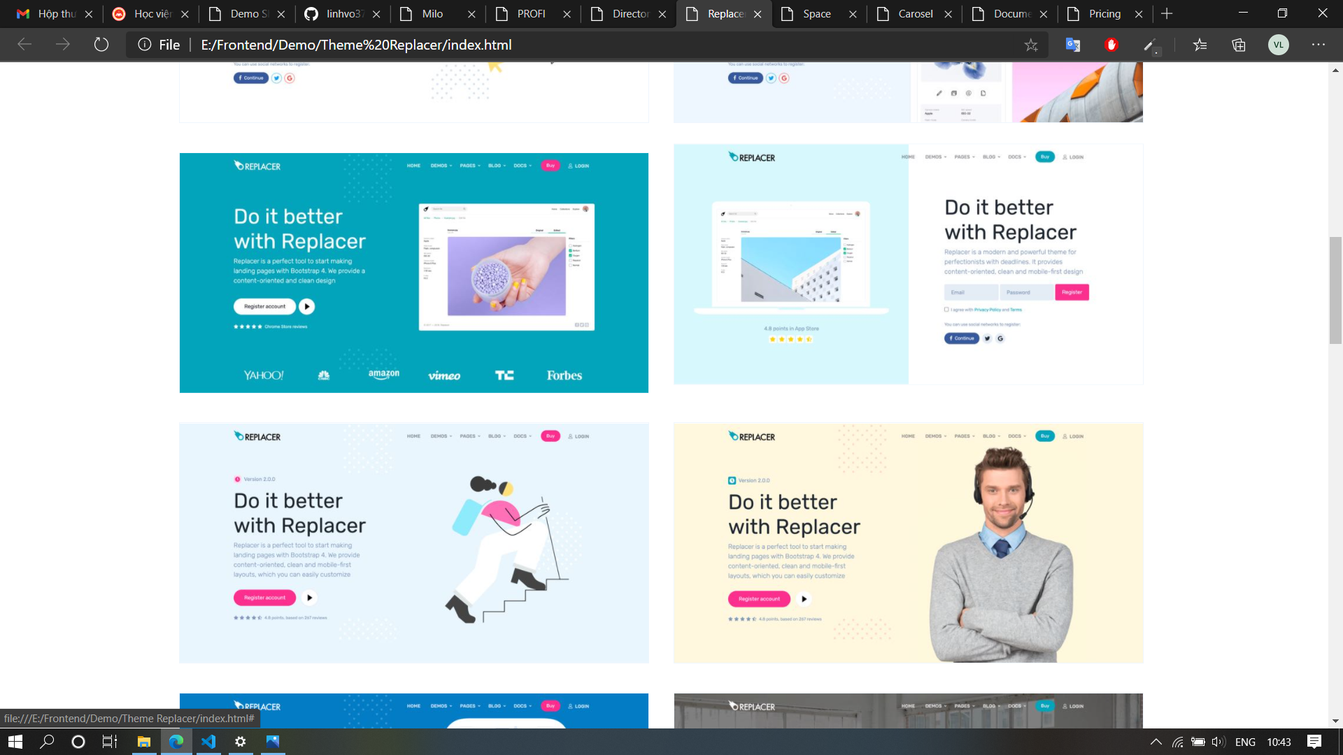Check the I agree with Privacy Policy checkbox
The image size is (1343, 755).
(x=946, y=308)
